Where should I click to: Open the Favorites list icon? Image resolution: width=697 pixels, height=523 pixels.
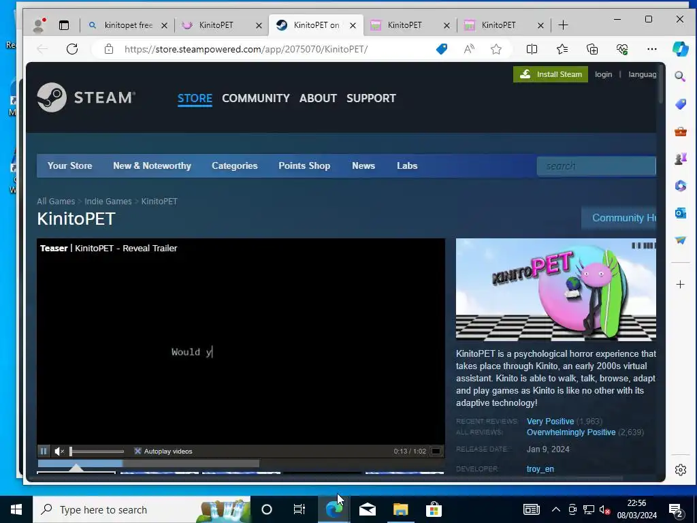coord(562,49)
